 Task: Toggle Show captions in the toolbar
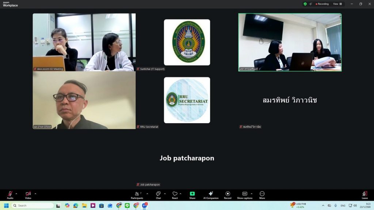[245, 194]
